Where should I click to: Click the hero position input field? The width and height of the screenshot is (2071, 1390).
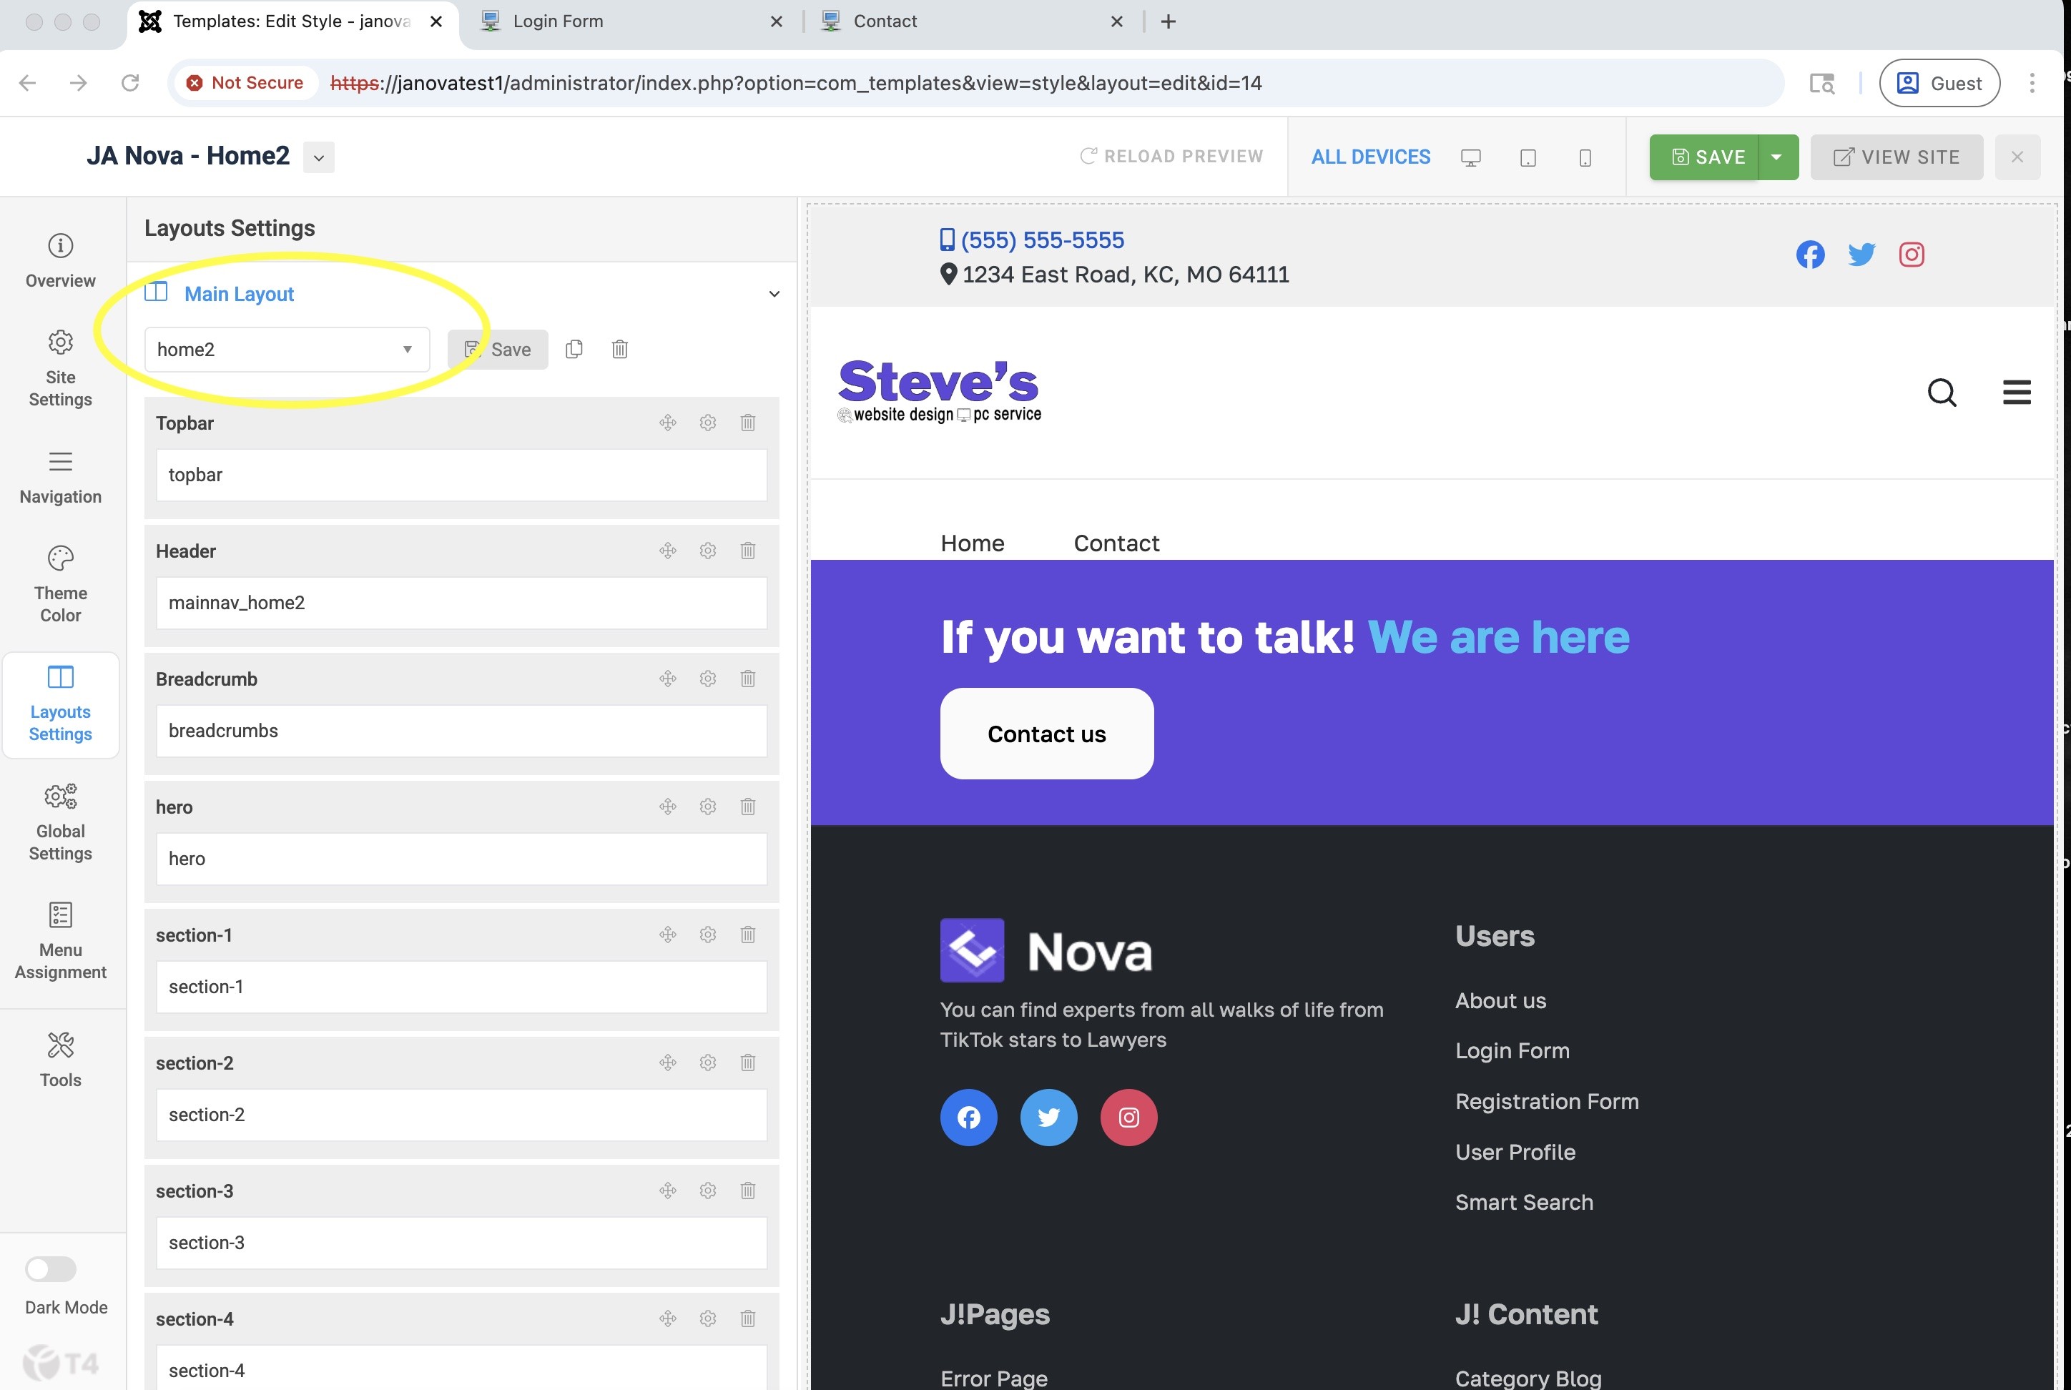pyautogui.click(x=461, y=858)
